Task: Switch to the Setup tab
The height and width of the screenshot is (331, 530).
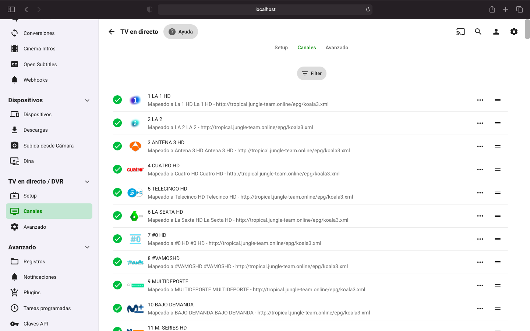Action: point(281,47)
